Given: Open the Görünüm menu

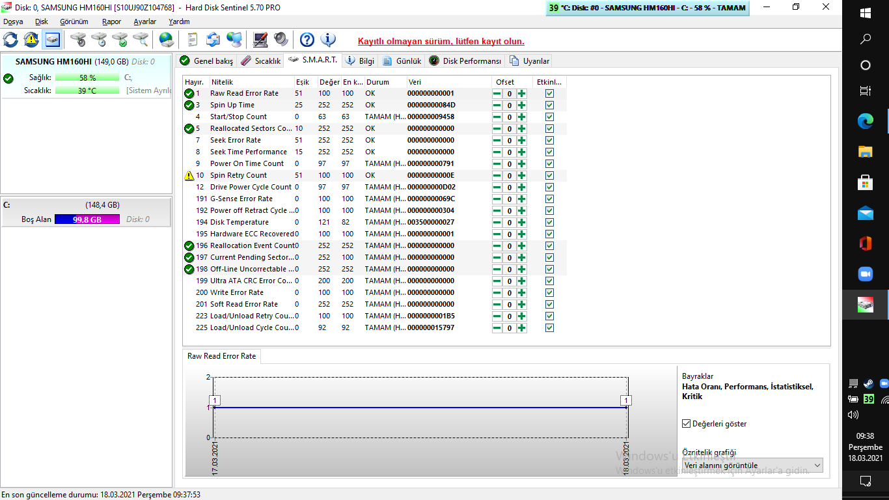Looking at the screenshot, I should (x=74, y=21).
